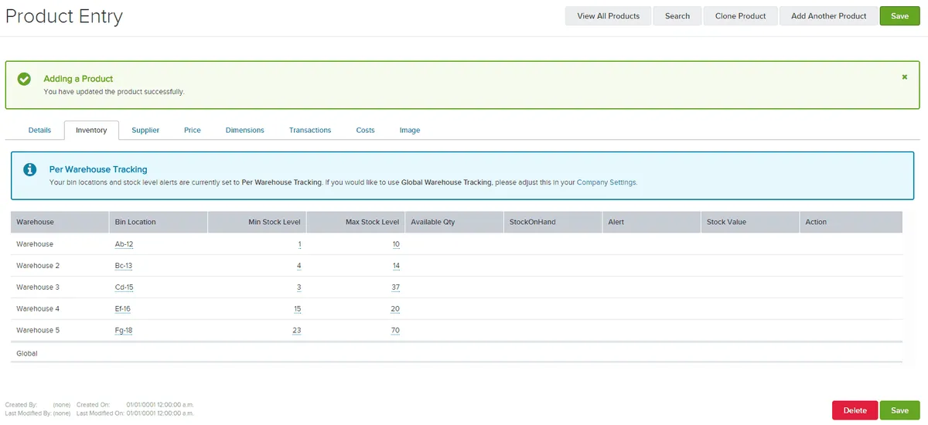
Task: Select the Dimensions tab
Action: point(244,131)
